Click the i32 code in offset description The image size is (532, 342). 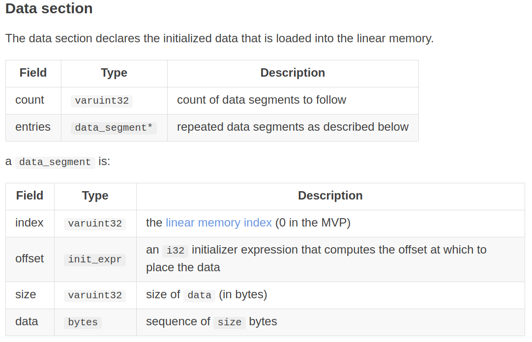click(175, 251)
